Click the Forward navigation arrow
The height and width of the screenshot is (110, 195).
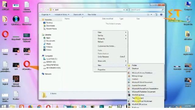point(45,9)
